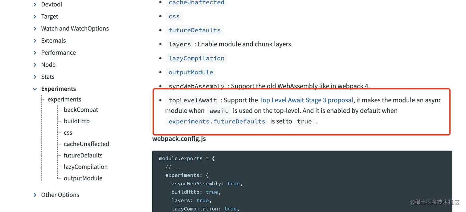The image size is (466, 212).
Task: Open Top Level Await Stage 3 proposal link
Action: coord(306,100)
